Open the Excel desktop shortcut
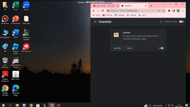 click(x=16, y=6)
